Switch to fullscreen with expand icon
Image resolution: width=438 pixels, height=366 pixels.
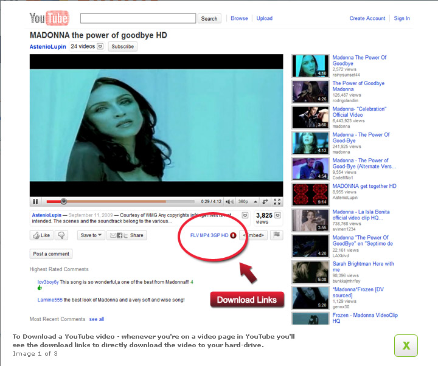277,202
